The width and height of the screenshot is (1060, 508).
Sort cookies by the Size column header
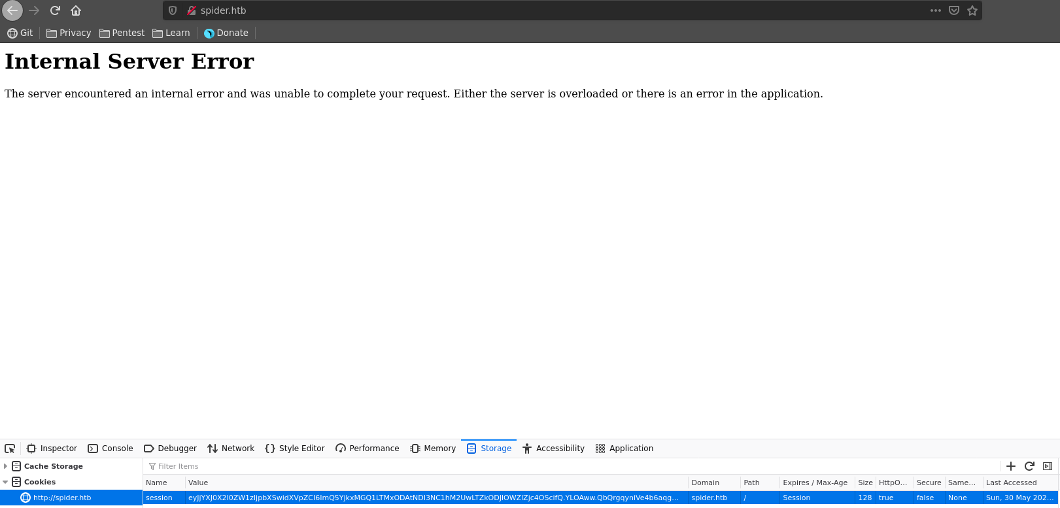(x=865, y=483)
